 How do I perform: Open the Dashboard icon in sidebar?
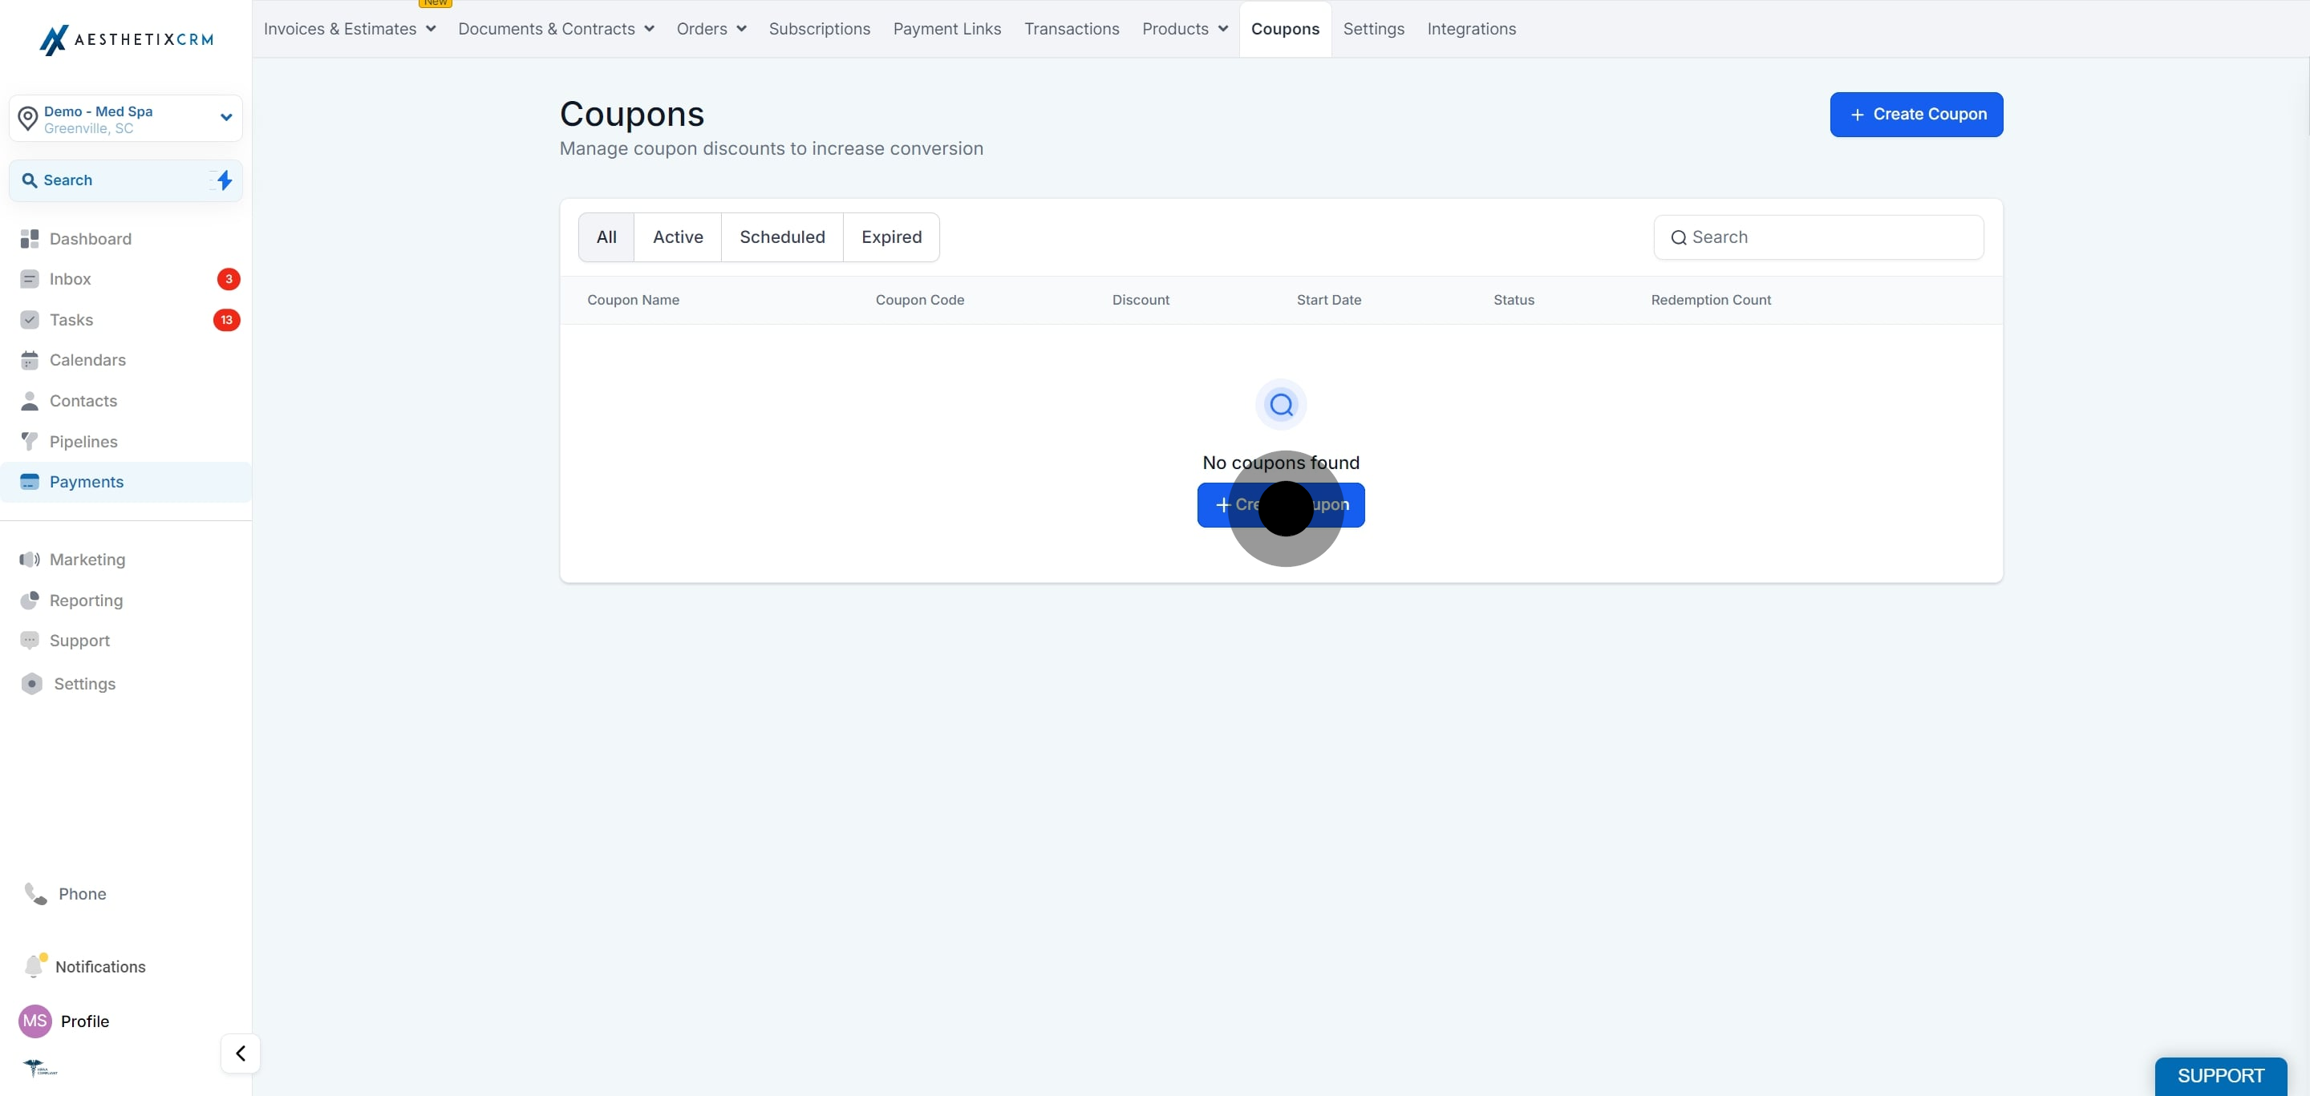point(30,238)
